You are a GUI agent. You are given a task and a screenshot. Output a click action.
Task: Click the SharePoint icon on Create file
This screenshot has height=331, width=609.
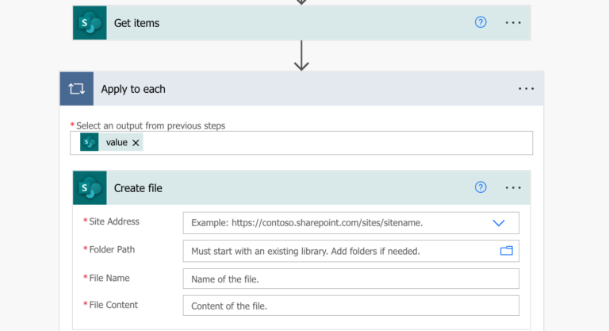coord(90,188)
